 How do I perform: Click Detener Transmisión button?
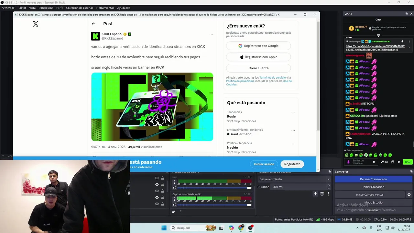pos(373,179)
